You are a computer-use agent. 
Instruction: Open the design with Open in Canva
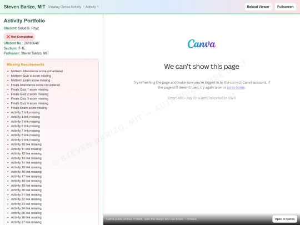click(284, 219)
